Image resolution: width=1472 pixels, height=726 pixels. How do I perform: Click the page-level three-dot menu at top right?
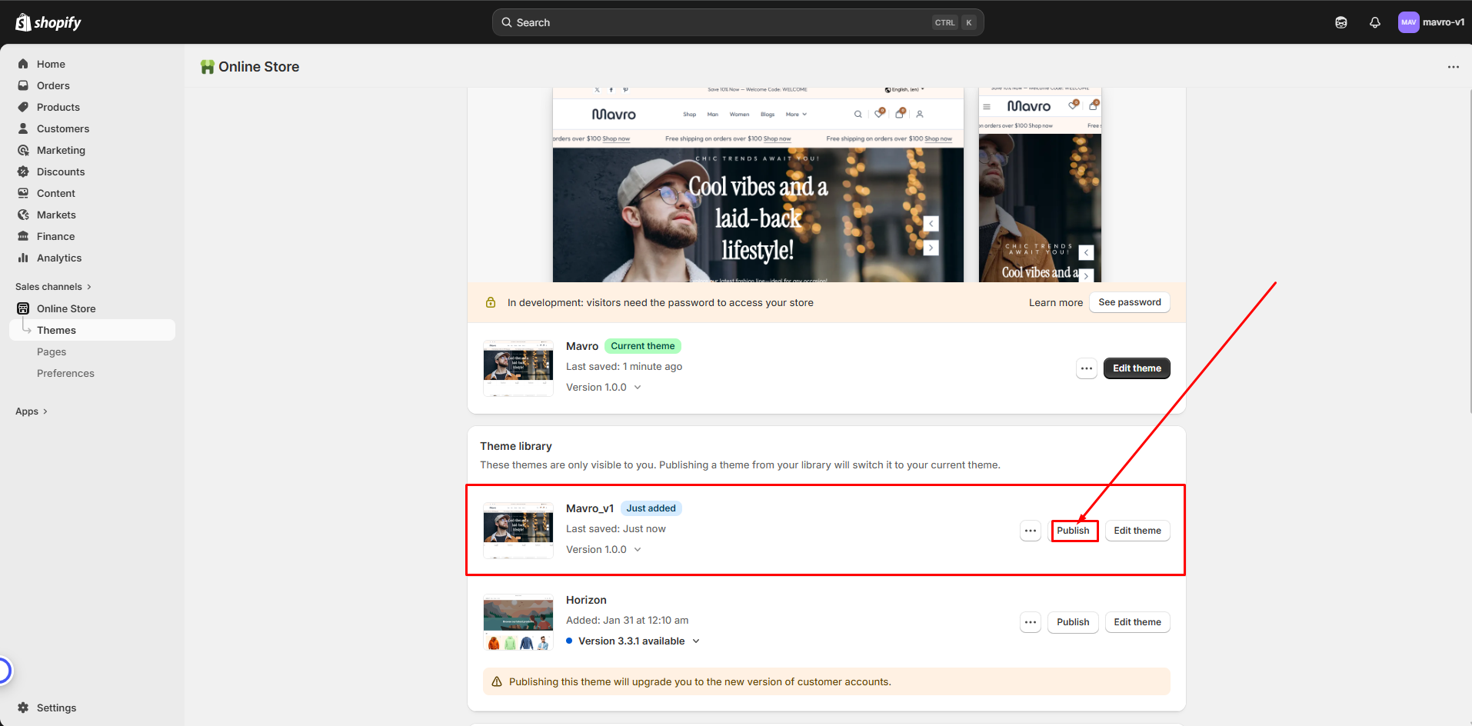pos(1453,67)
